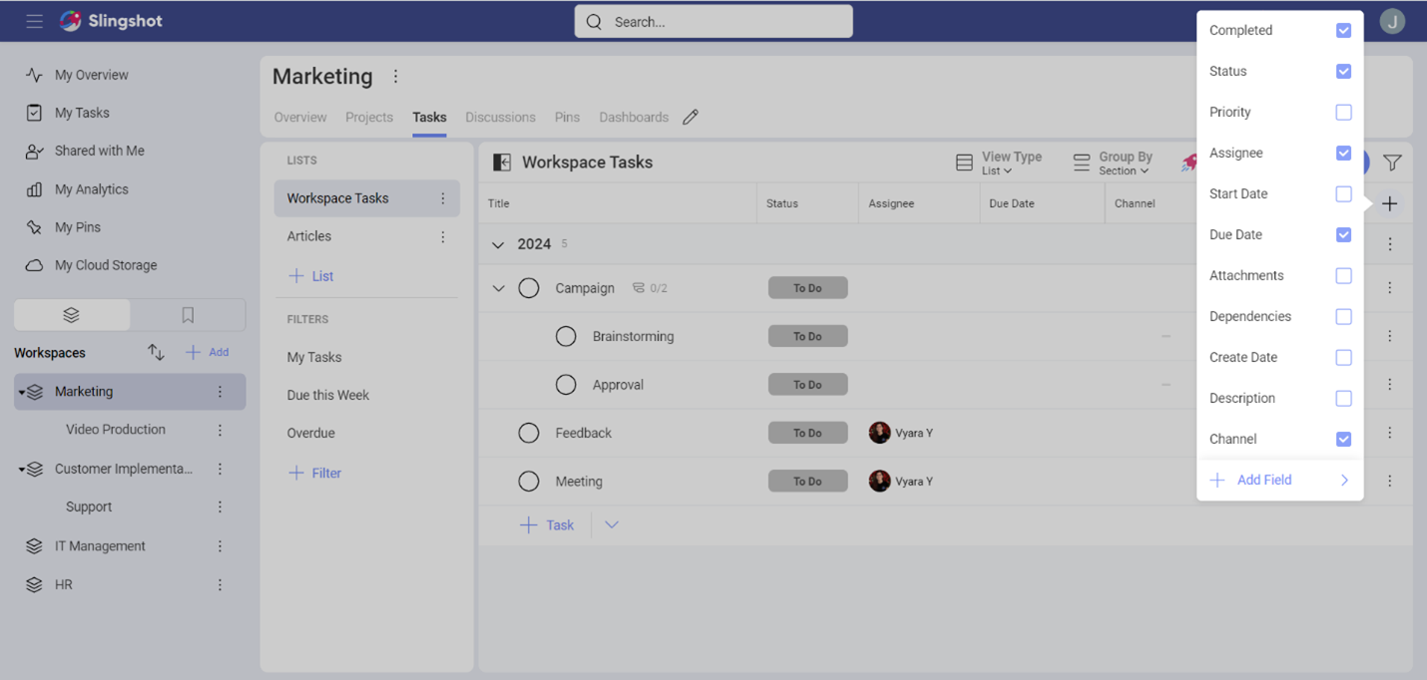Click the plus Task button
This screenshot has width=1427, height=680.
(x=547, y=525)
